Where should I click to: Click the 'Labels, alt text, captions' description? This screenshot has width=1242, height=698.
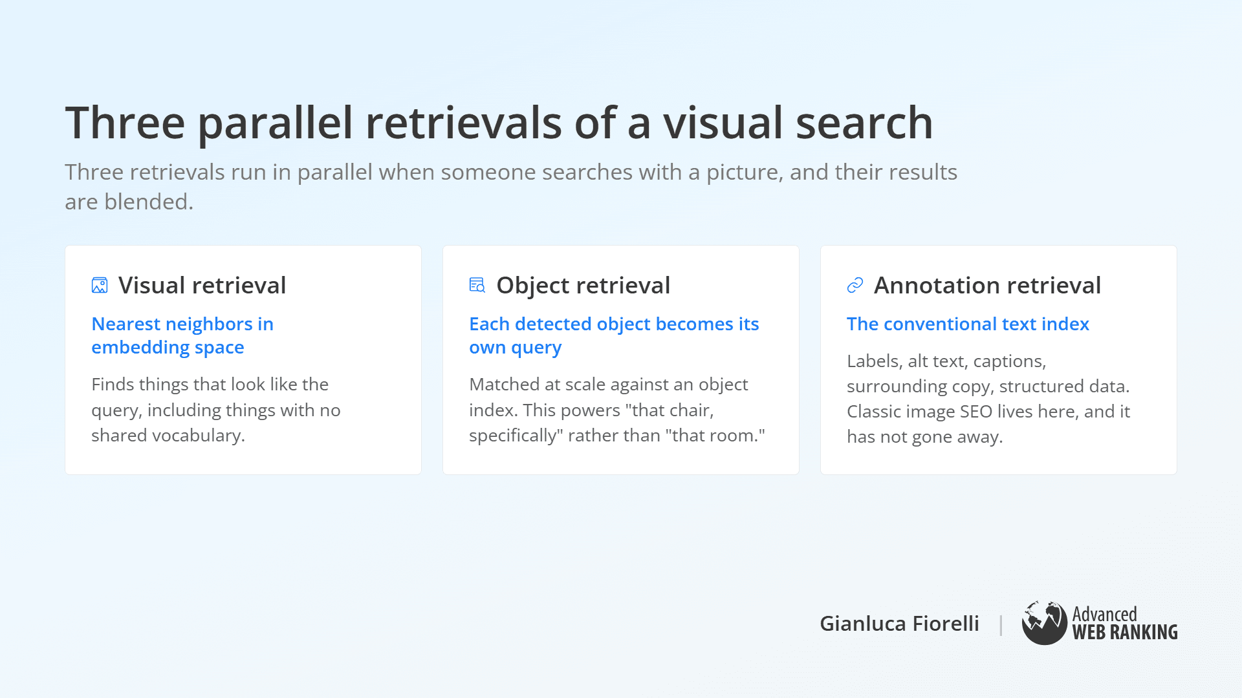point(946,361)
